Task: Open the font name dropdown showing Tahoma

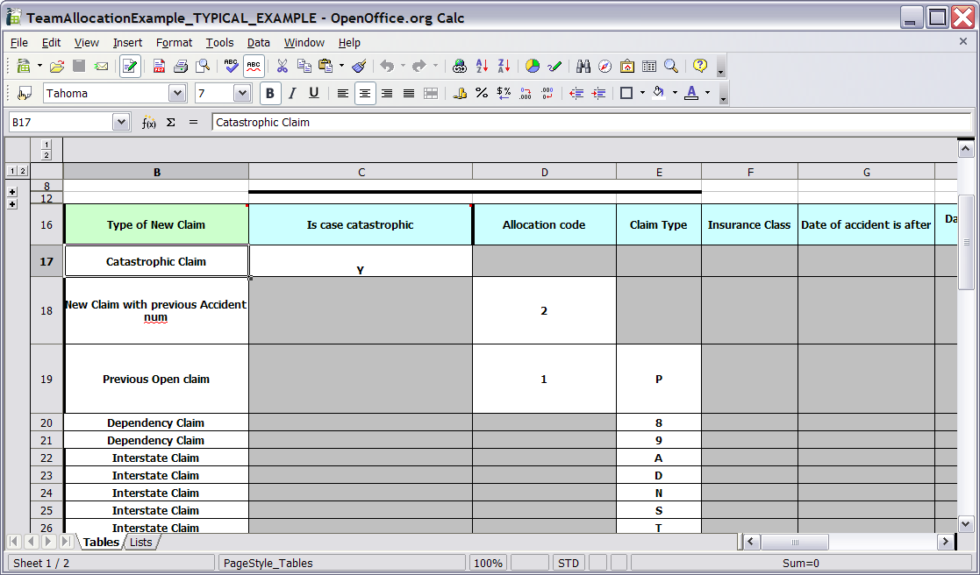Action: [x=177, y=93]
